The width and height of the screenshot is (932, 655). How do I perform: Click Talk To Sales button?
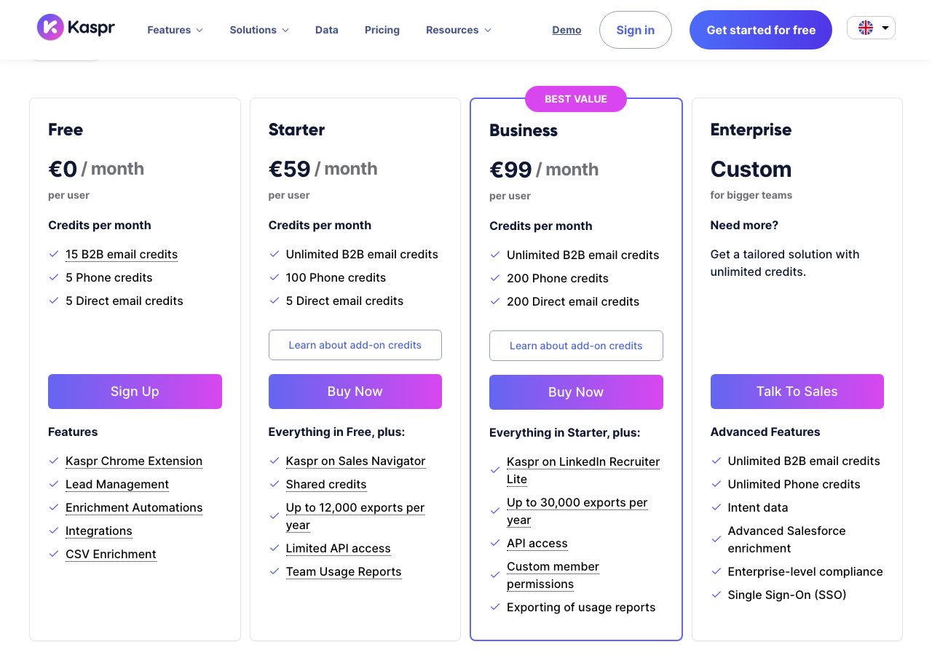pyautogui.click(x=797, y=392)
